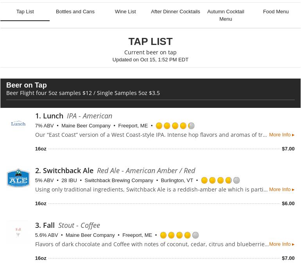Open the Autumn Cocktail Menu tab
Viewport: 301px width, 272px height.
pos(226,15)
